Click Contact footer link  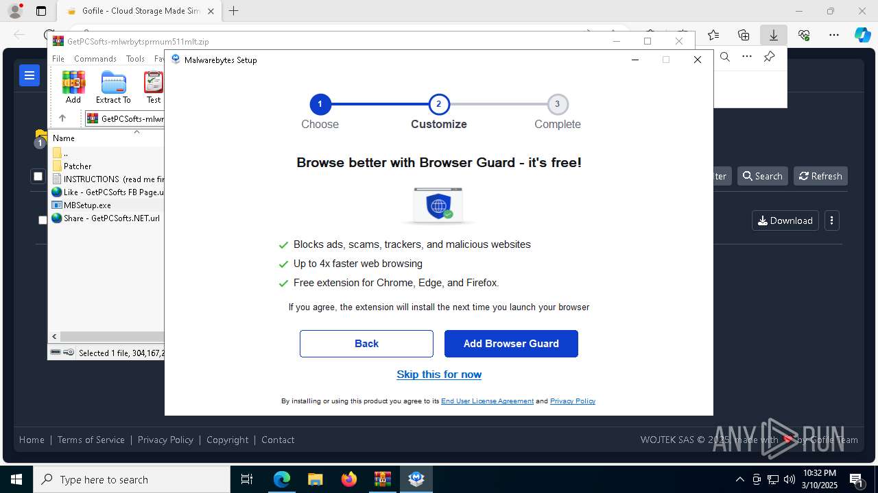coord(278,440)
